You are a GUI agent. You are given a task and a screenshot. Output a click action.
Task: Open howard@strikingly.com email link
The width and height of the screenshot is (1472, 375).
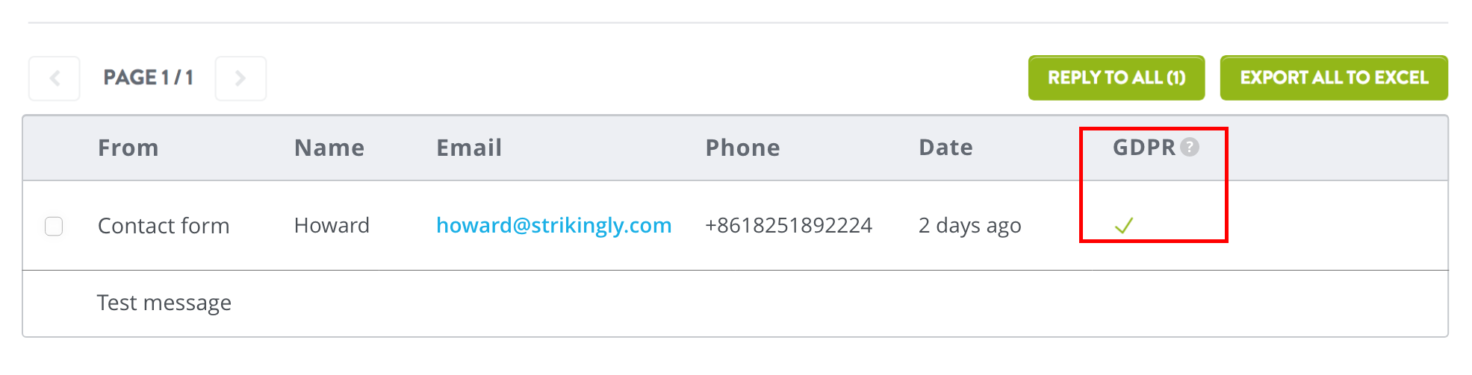[x=553, y=225]
